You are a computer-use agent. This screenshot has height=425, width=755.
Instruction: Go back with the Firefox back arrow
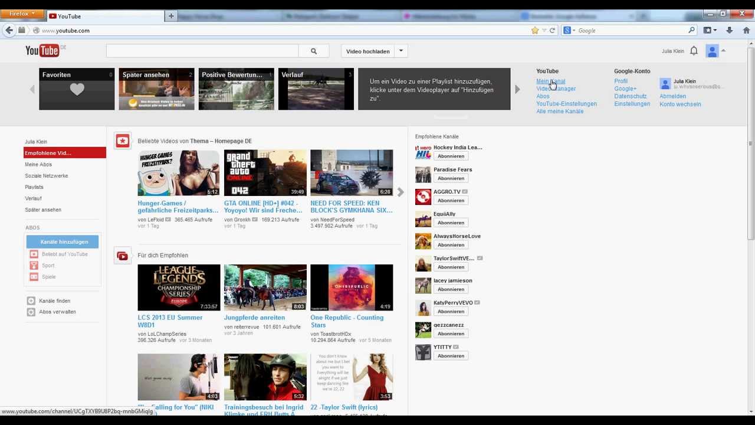[9, 30]
